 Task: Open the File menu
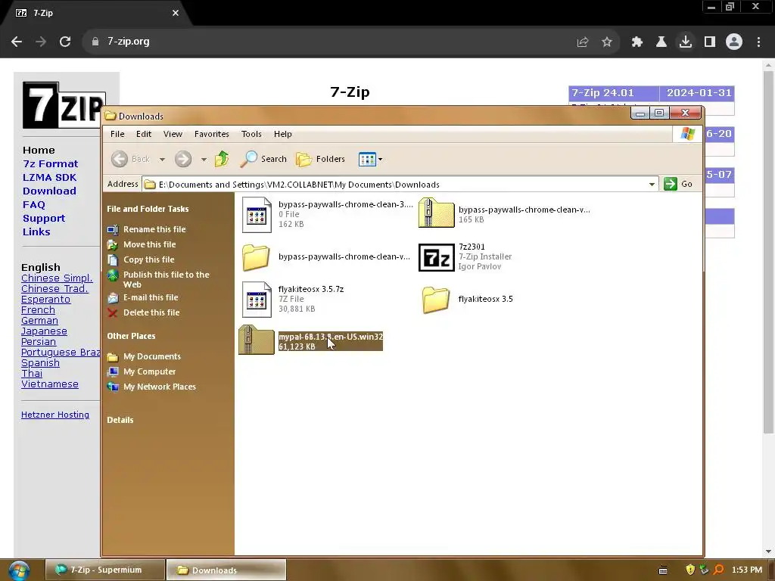[x=117, y=134]
